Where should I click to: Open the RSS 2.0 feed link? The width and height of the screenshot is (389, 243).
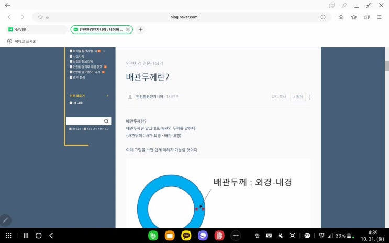(75, 129)
